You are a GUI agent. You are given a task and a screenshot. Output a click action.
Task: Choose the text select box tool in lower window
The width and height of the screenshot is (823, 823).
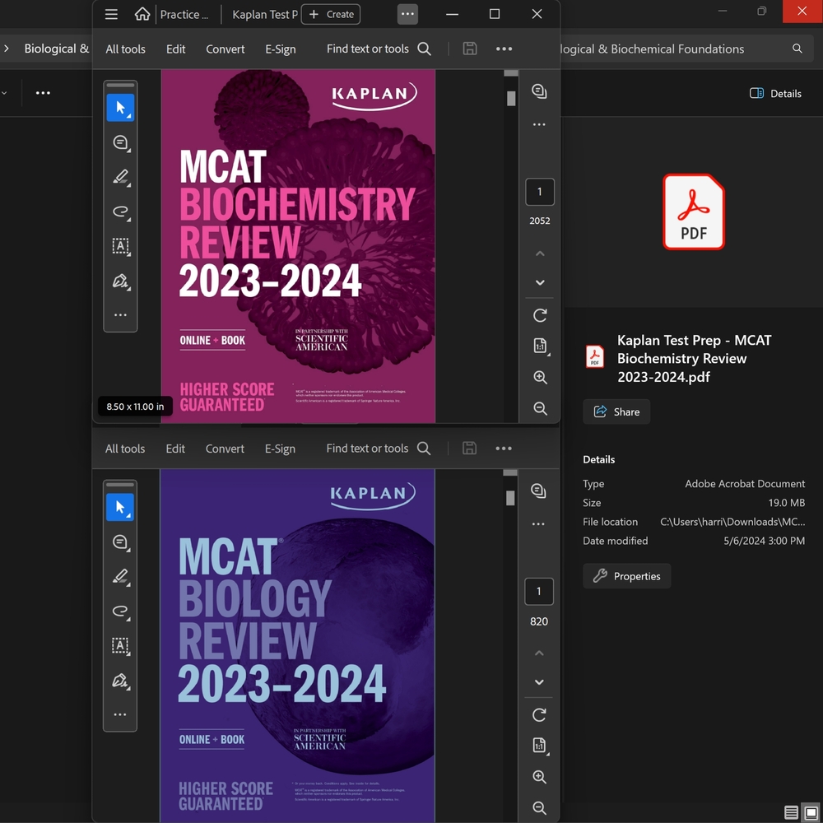coord(119,645)
